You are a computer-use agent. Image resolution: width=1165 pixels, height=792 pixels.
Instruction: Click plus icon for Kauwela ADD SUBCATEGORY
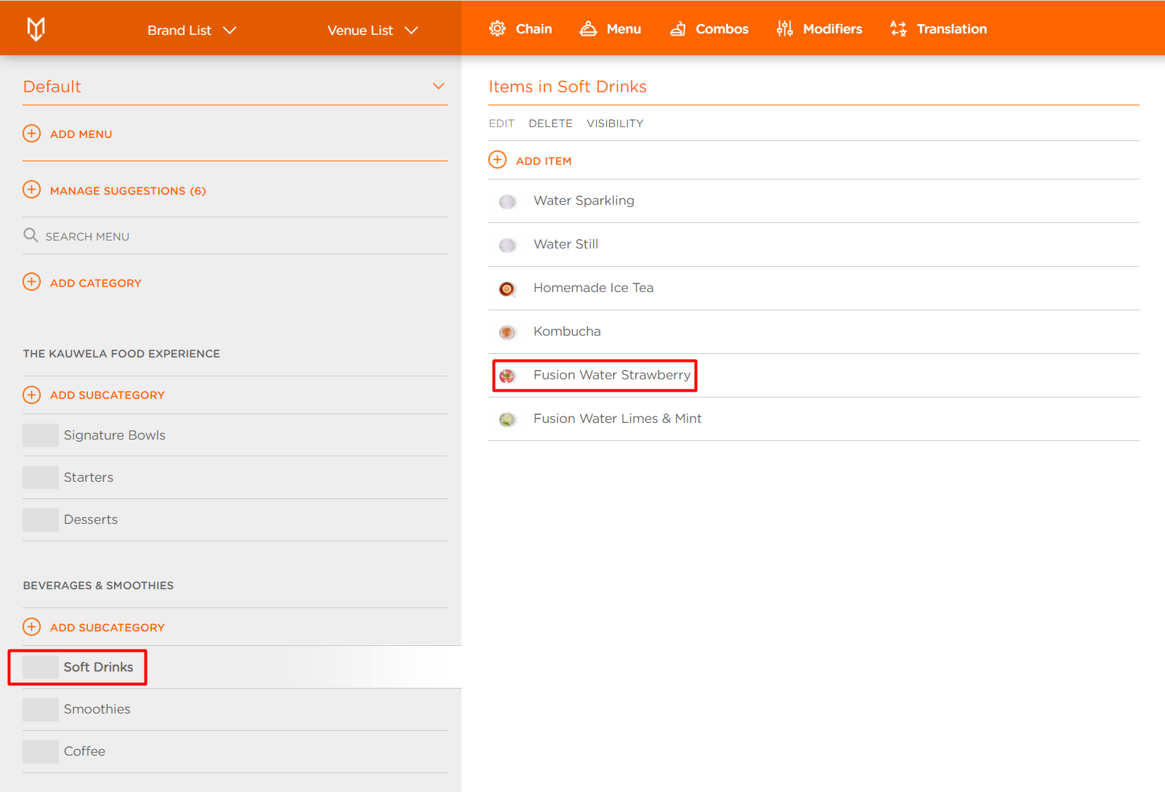[32, 395]
